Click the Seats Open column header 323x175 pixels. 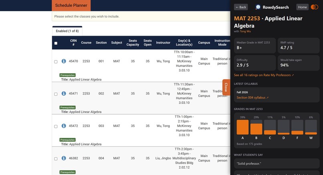point(147,42)
